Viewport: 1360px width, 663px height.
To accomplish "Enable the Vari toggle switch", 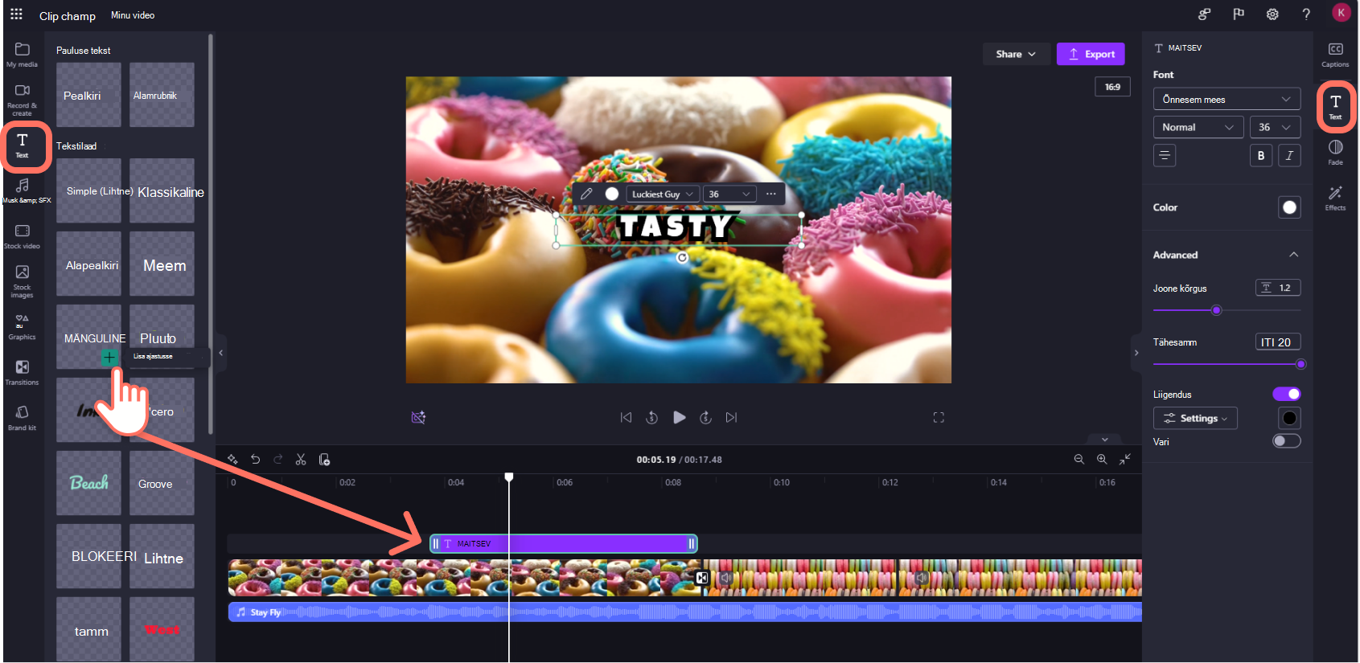I will pyautogui.click(x=1286, y=441).
